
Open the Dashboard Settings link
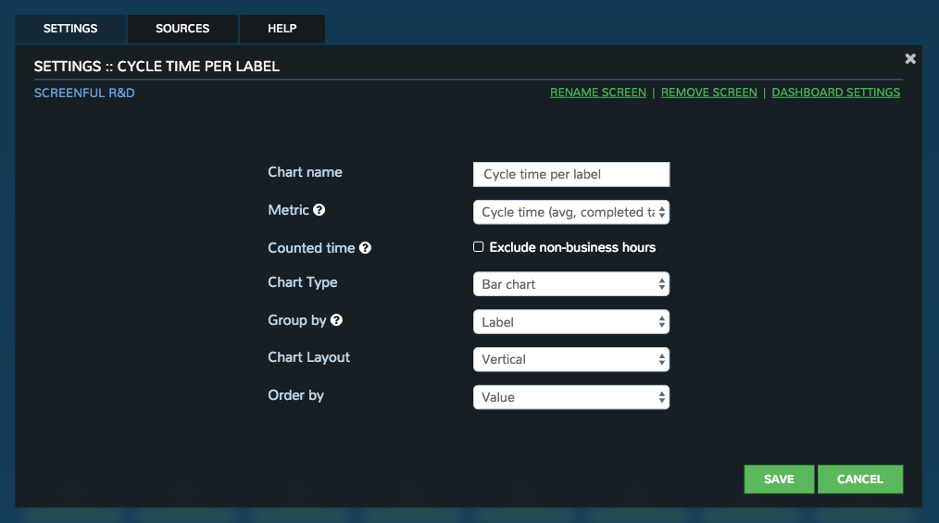[x=836, y=93]
